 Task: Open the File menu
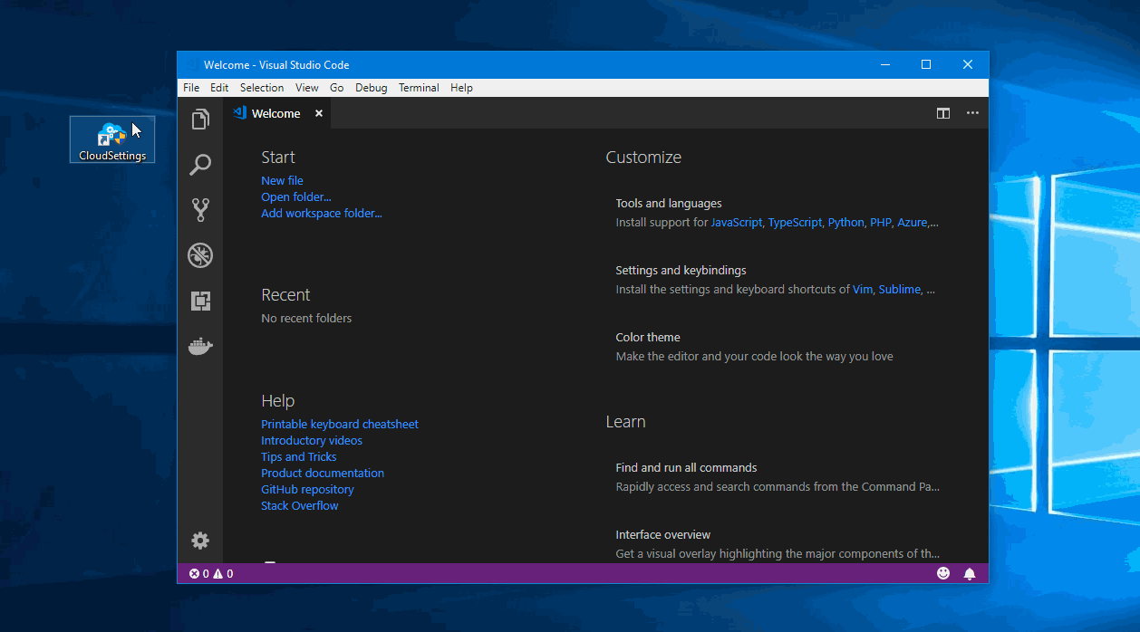[191, 88]
